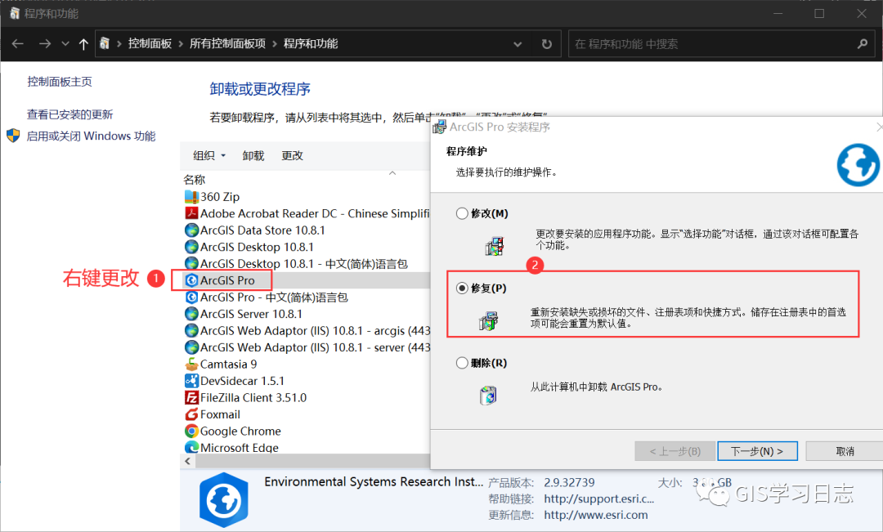This screenshot has width=883, height=532.
Task: Select ArcGIS Web Adaptor (IIS) arcgis row
Action: (307, 330)
